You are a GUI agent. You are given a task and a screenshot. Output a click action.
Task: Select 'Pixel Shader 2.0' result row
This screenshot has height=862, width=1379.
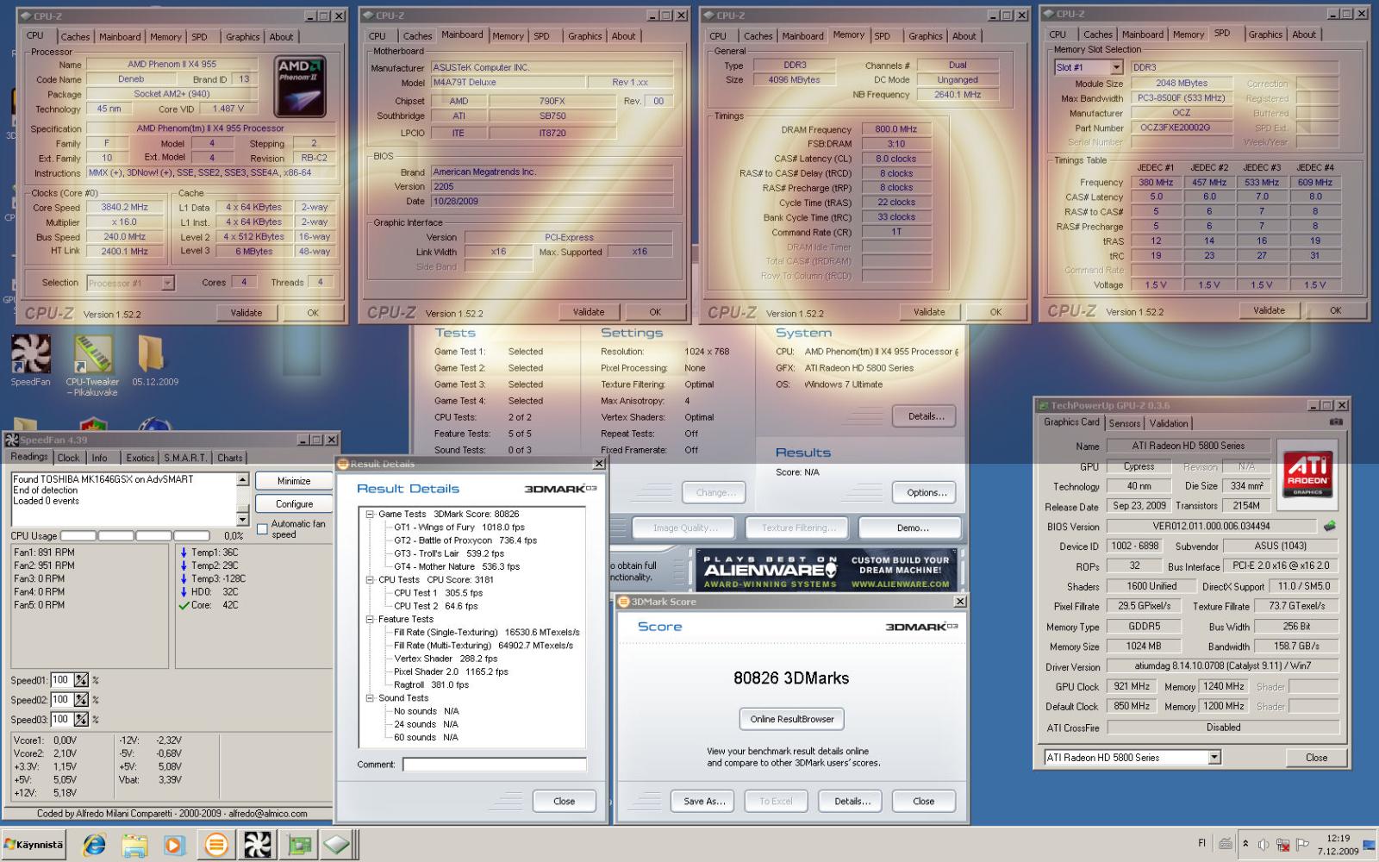pos(451,671)
